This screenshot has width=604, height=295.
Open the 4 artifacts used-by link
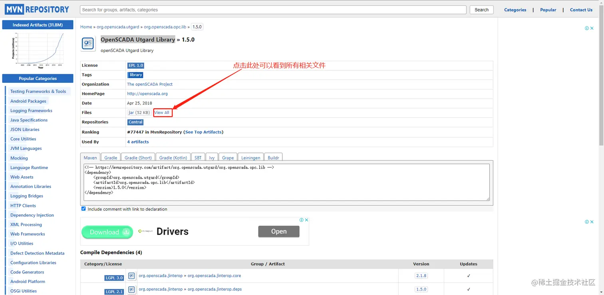tap(138, 142)
